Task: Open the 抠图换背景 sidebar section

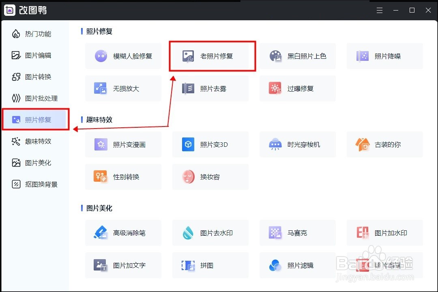Action: pos(36,184)
